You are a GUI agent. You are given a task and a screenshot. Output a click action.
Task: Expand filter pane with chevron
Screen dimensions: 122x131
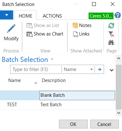click(x=112, y=70)
